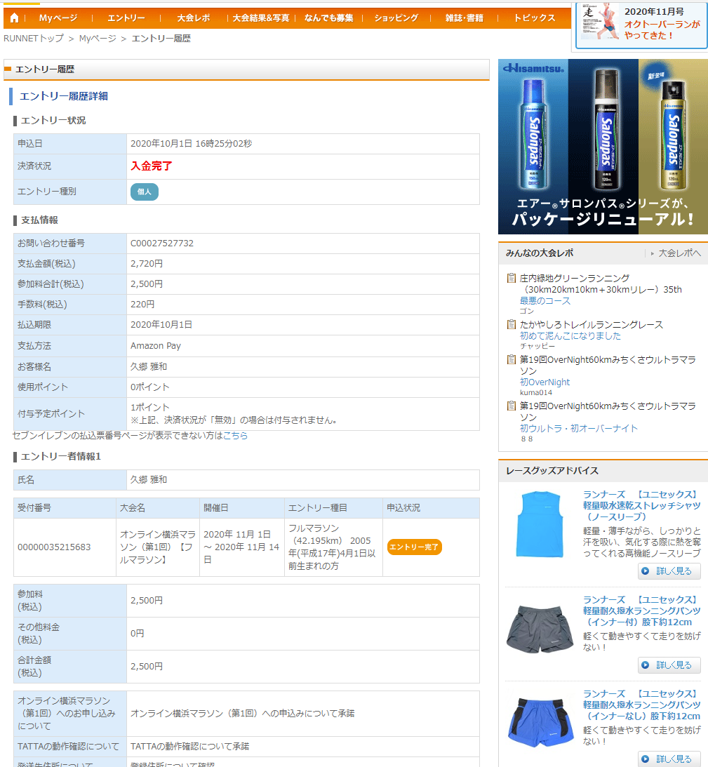Open the 最悪のコース report link
The image size is (708, 767).
545,301
